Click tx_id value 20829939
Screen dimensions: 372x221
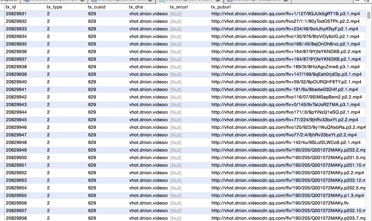click(x=16, y=74)
